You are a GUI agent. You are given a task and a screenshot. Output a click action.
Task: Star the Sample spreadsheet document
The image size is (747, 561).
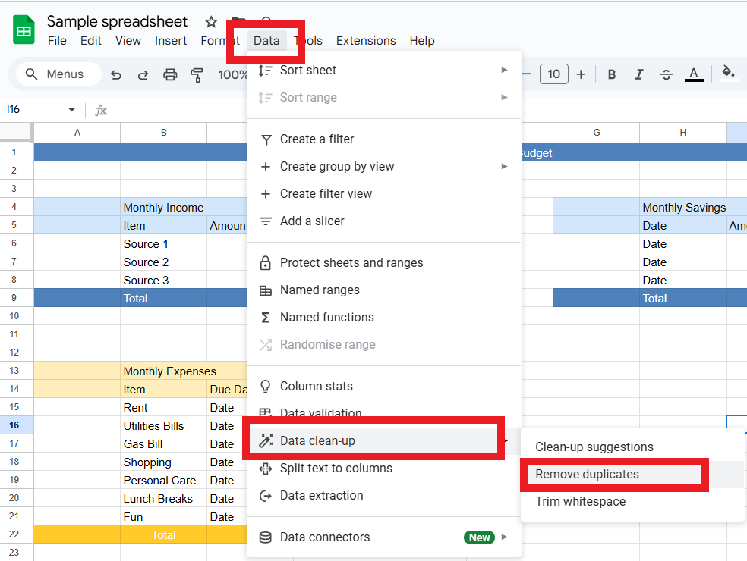[211, 22]
